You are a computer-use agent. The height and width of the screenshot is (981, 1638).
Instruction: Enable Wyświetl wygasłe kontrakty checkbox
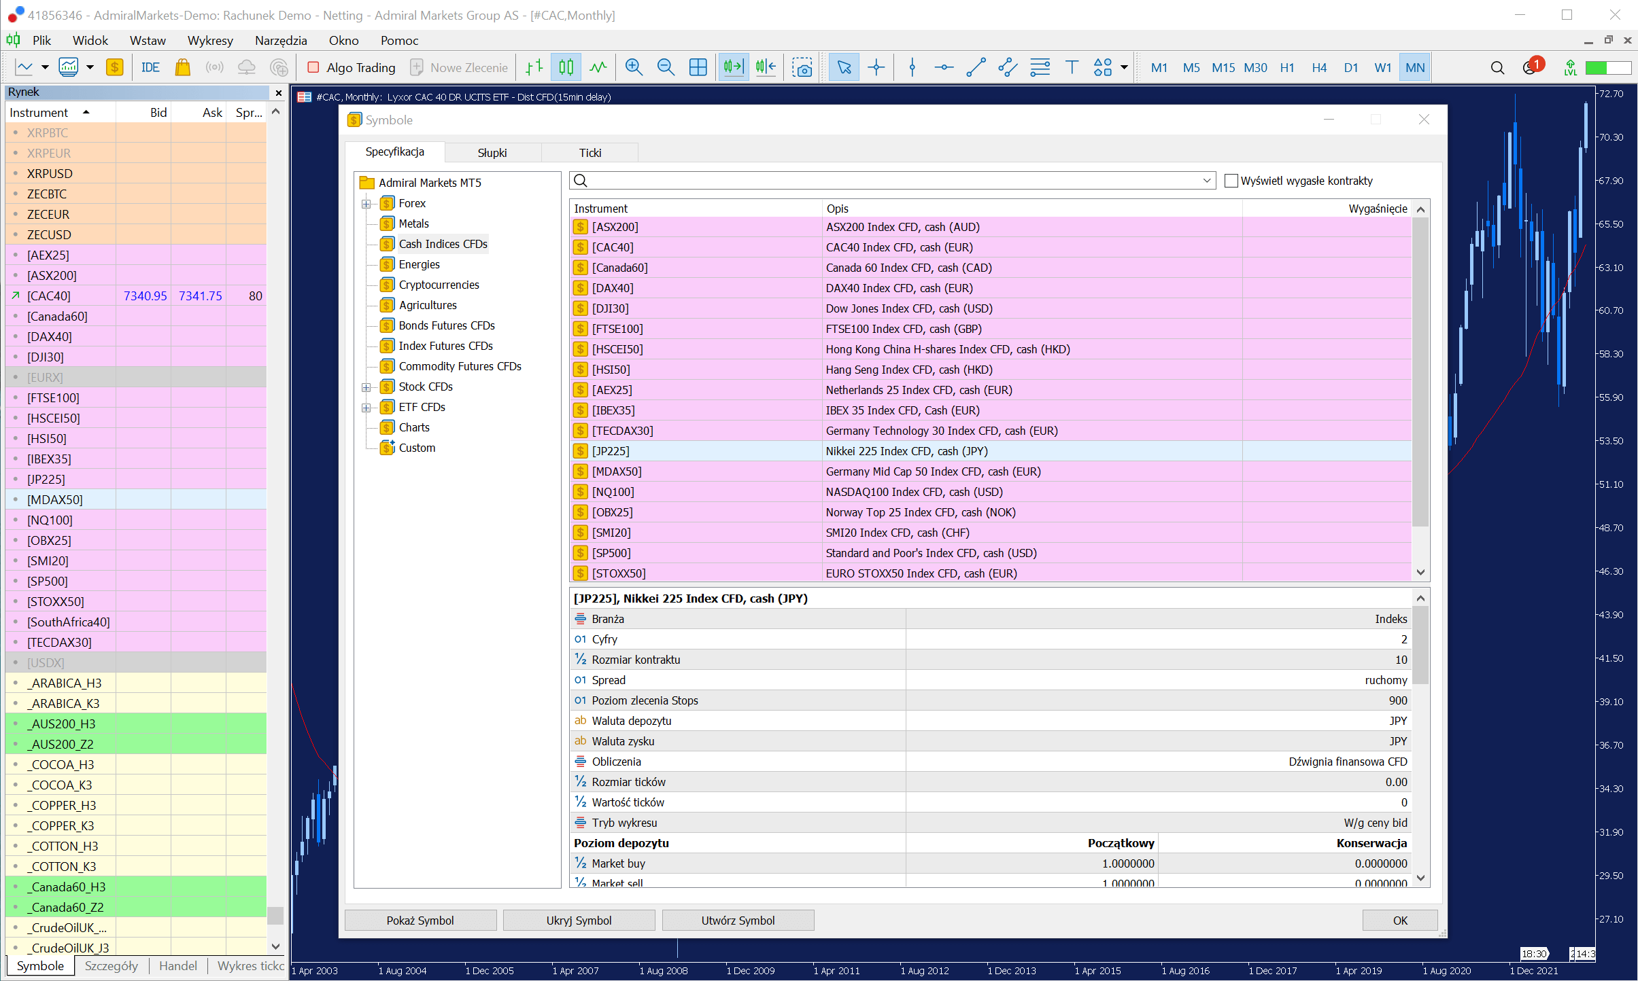point(1231,181)
